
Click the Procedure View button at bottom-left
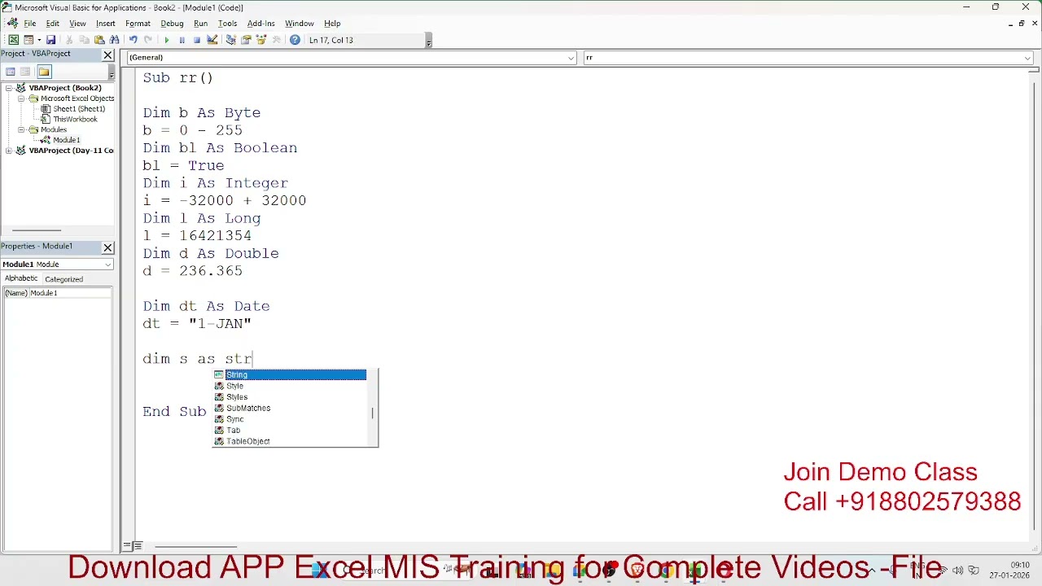click(x=127, y=546)
